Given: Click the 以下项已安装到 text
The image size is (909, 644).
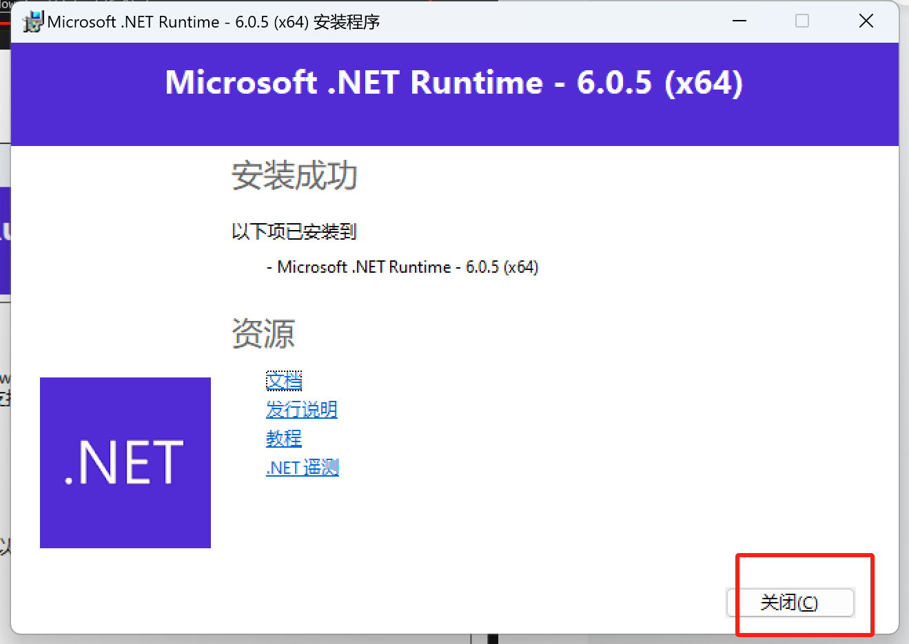Looking at the screenshot, I should (x=294, y=231).
